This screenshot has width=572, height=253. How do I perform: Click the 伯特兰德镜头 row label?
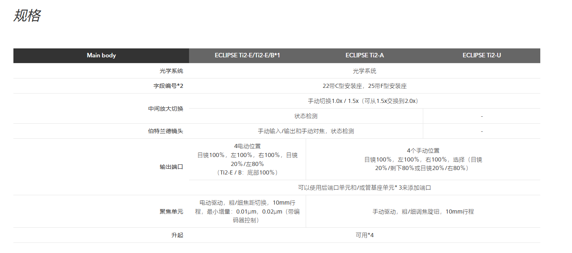pyautogui.click(x=165, y=131)
